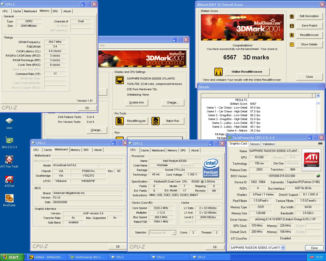Click the Close button in GPU-Z

[314, 248]
